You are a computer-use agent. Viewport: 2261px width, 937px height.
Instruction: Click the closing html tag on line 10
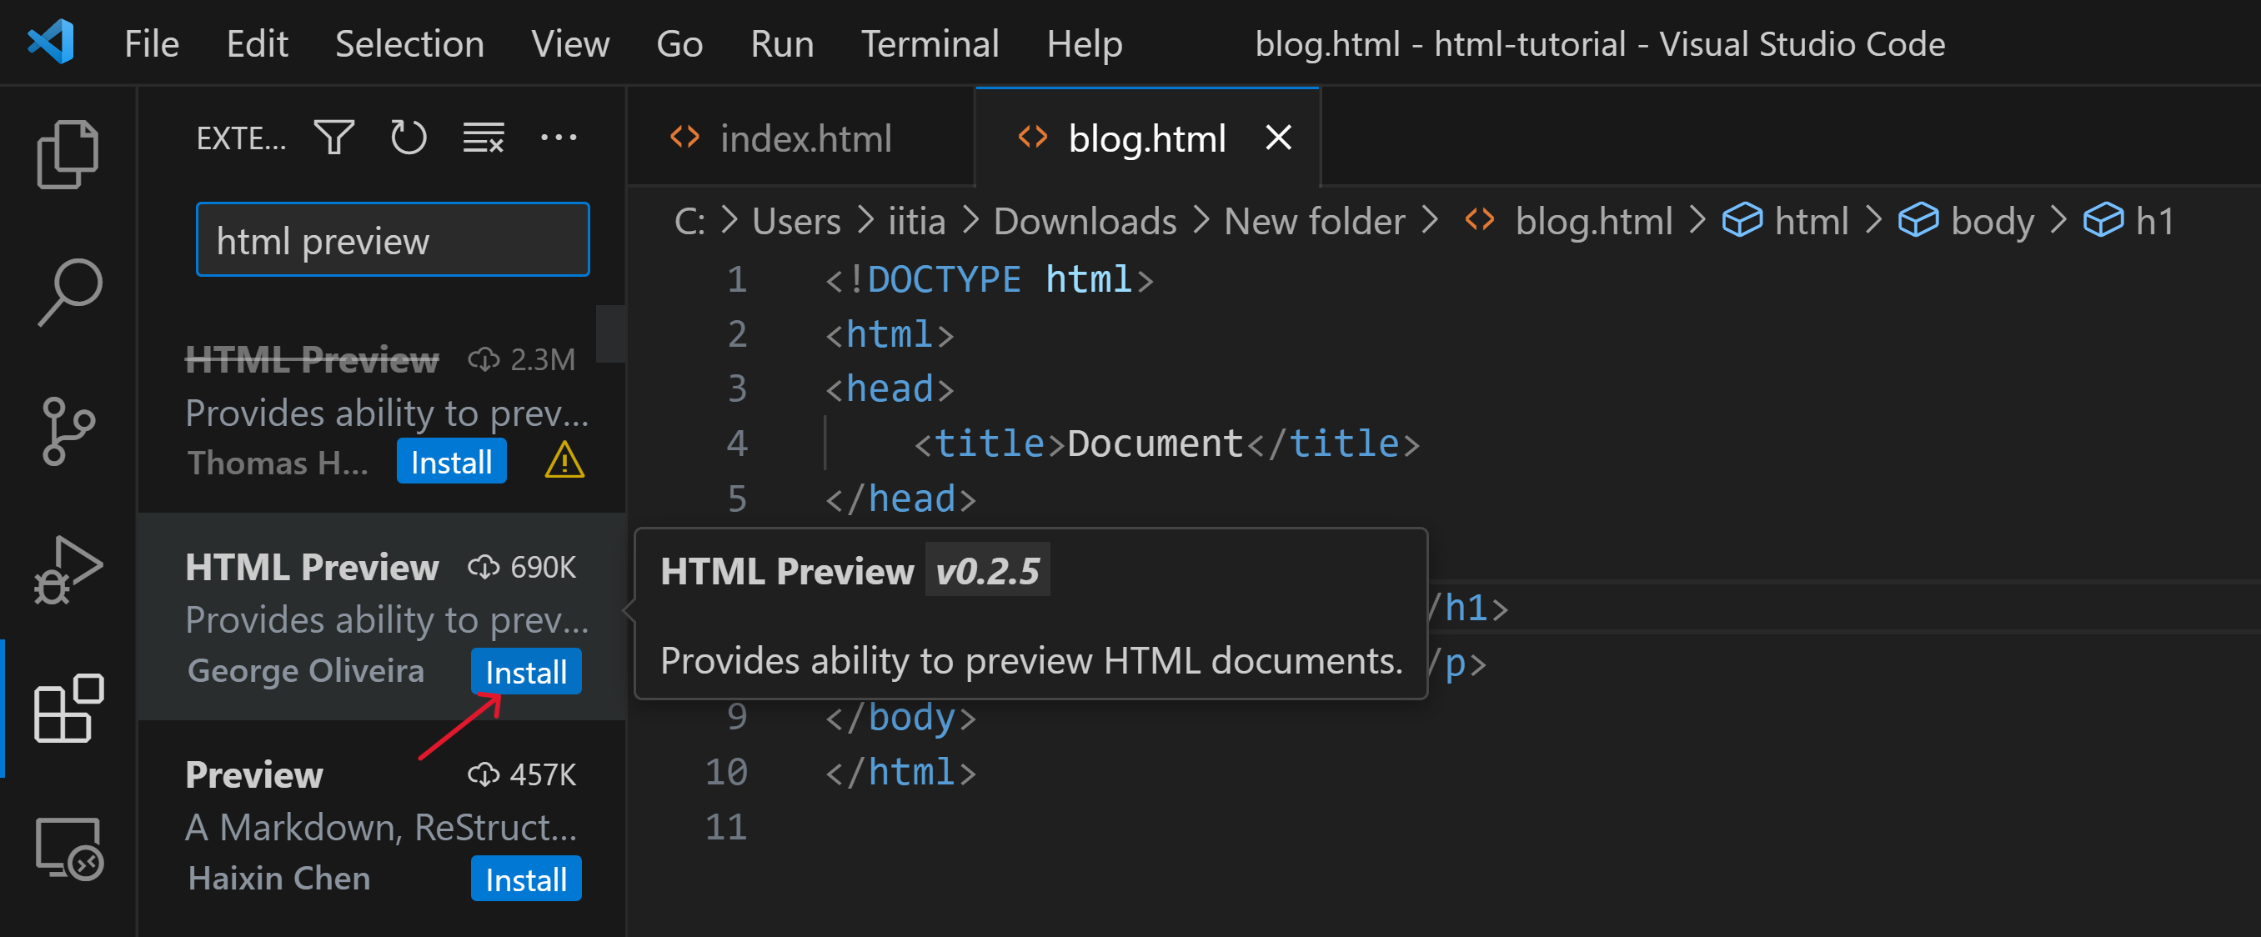900,772
